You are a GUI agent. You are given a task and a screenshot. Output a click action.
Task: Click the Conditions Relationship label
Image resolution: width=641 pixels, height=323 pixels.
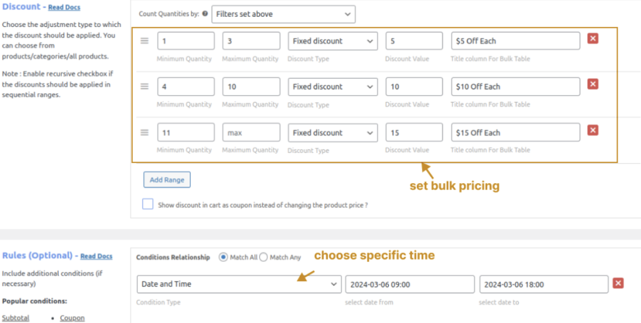173,257
